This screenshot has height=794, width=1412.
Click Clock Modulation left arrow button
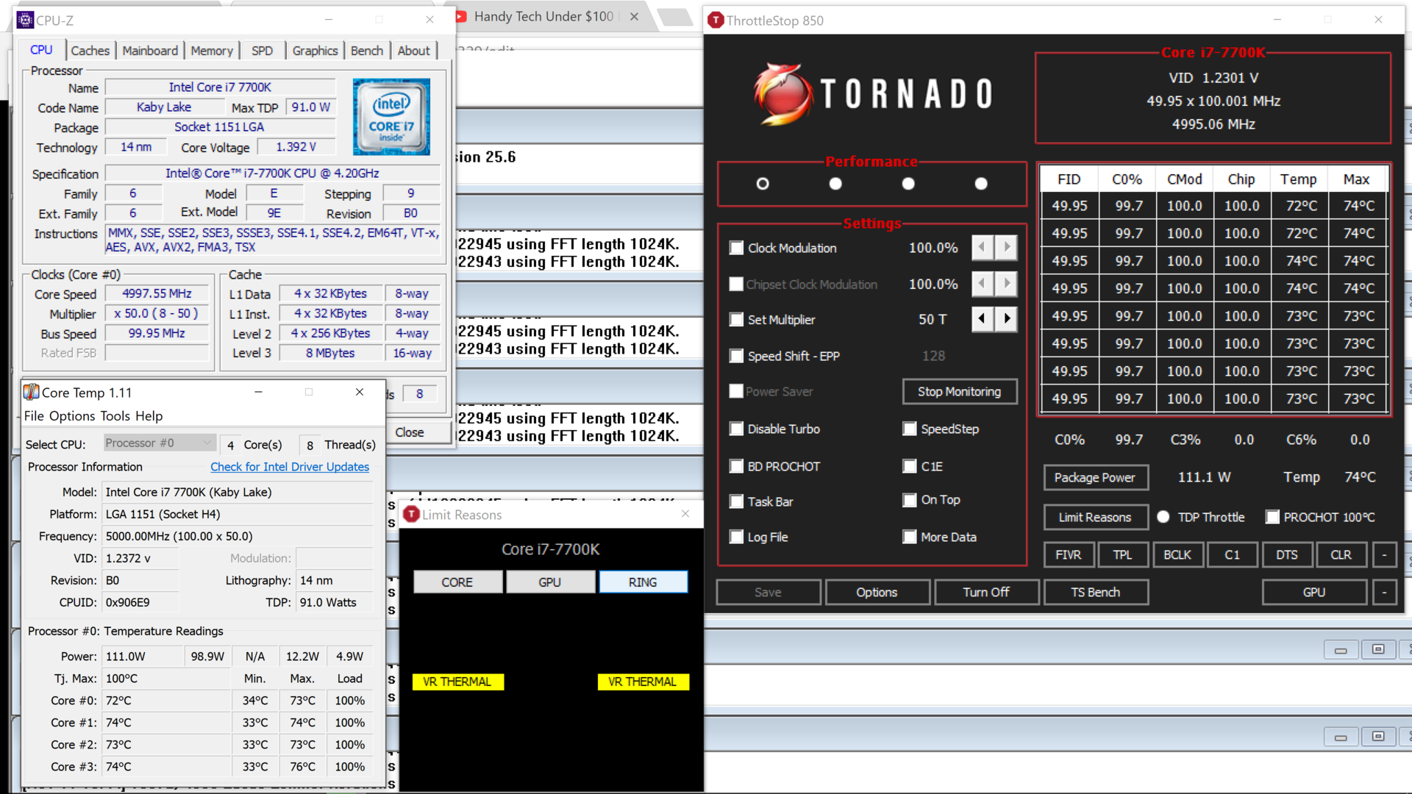[983, 248]
